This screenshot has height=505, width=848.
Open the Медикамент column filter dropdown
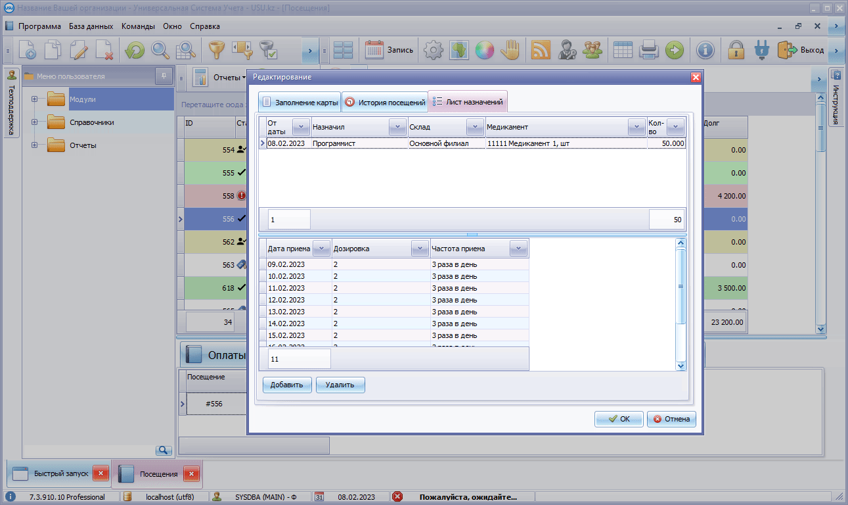tap(636, 127)
